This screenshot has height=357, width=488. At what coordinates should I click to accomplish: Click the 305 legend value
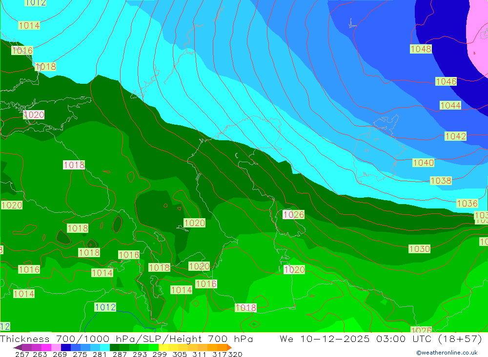tap(180, 354)
